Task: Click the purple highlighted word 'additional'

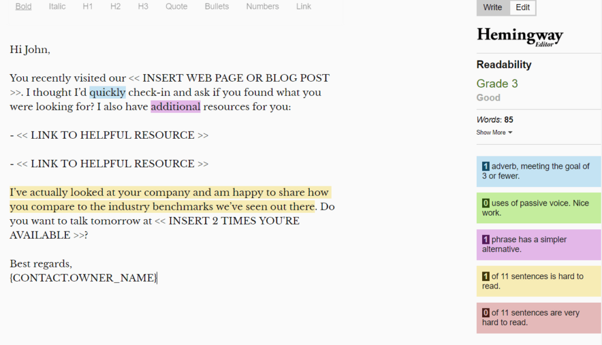Action: tap(175, 106)
